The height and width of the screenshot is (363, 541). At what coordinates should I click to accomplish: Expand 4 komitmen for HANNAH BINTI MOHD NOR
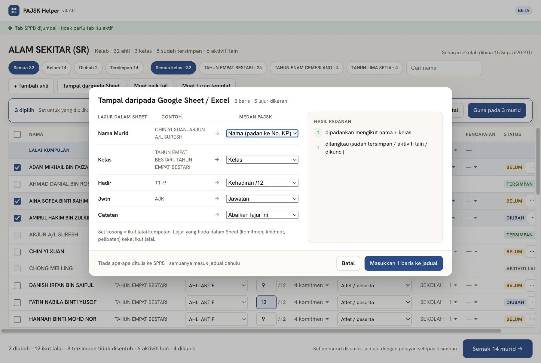coord(311,319)
